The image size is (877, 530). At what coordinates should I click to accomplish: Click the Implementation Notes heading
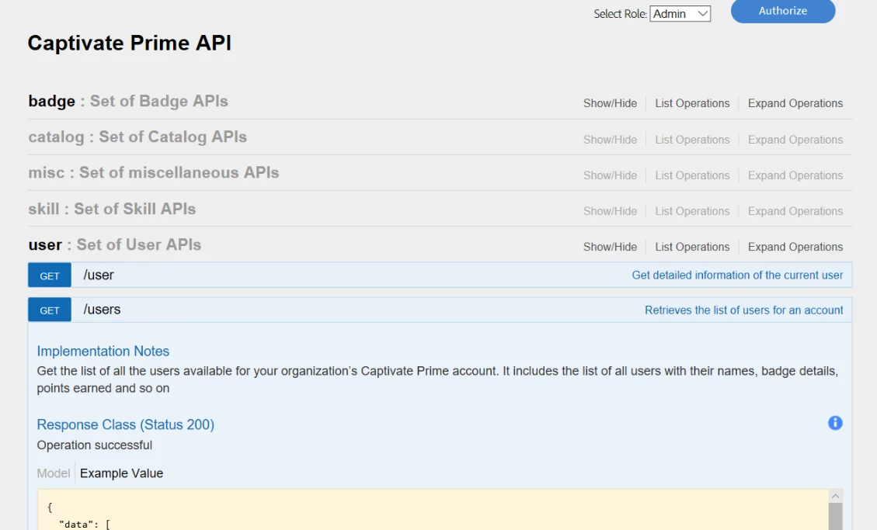[103, 352]
